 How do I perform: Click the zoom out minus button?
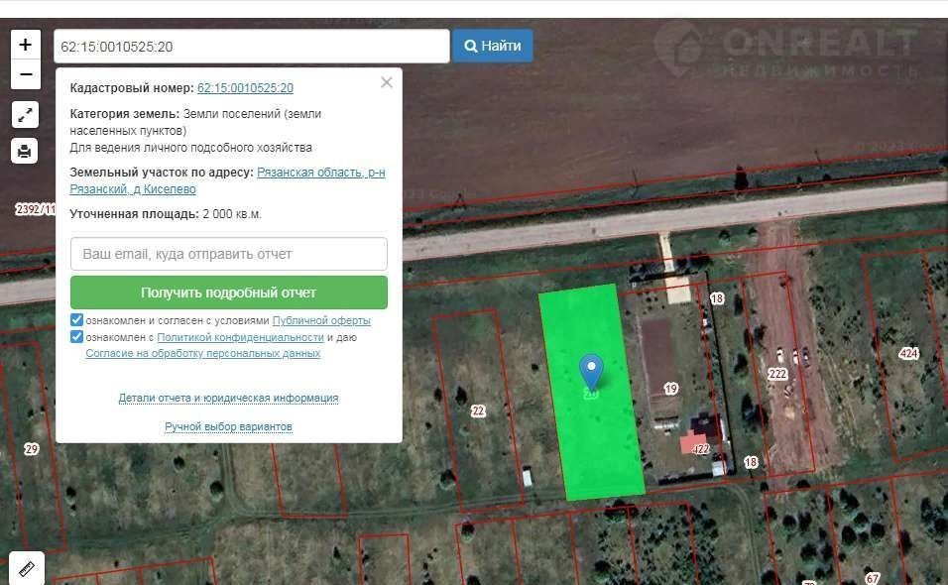pyautogui.click(x=25, y=74)
